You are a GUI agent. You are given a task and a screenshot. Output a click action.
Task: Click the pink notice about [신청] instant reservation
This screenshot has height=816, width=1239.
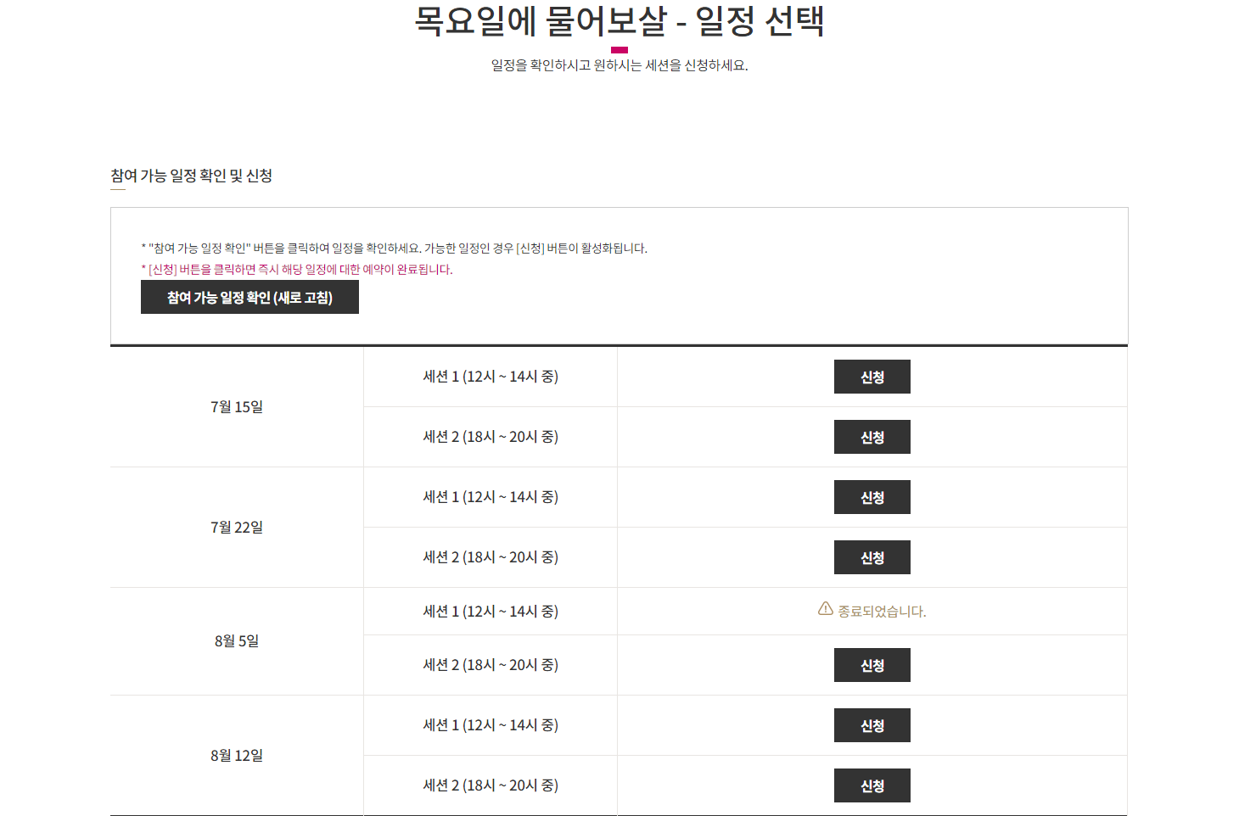[297, 270]
